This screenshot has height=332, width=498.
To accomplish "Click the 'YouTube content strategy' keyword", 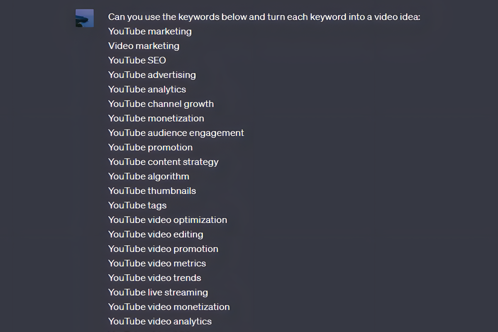I will (163, 162).
